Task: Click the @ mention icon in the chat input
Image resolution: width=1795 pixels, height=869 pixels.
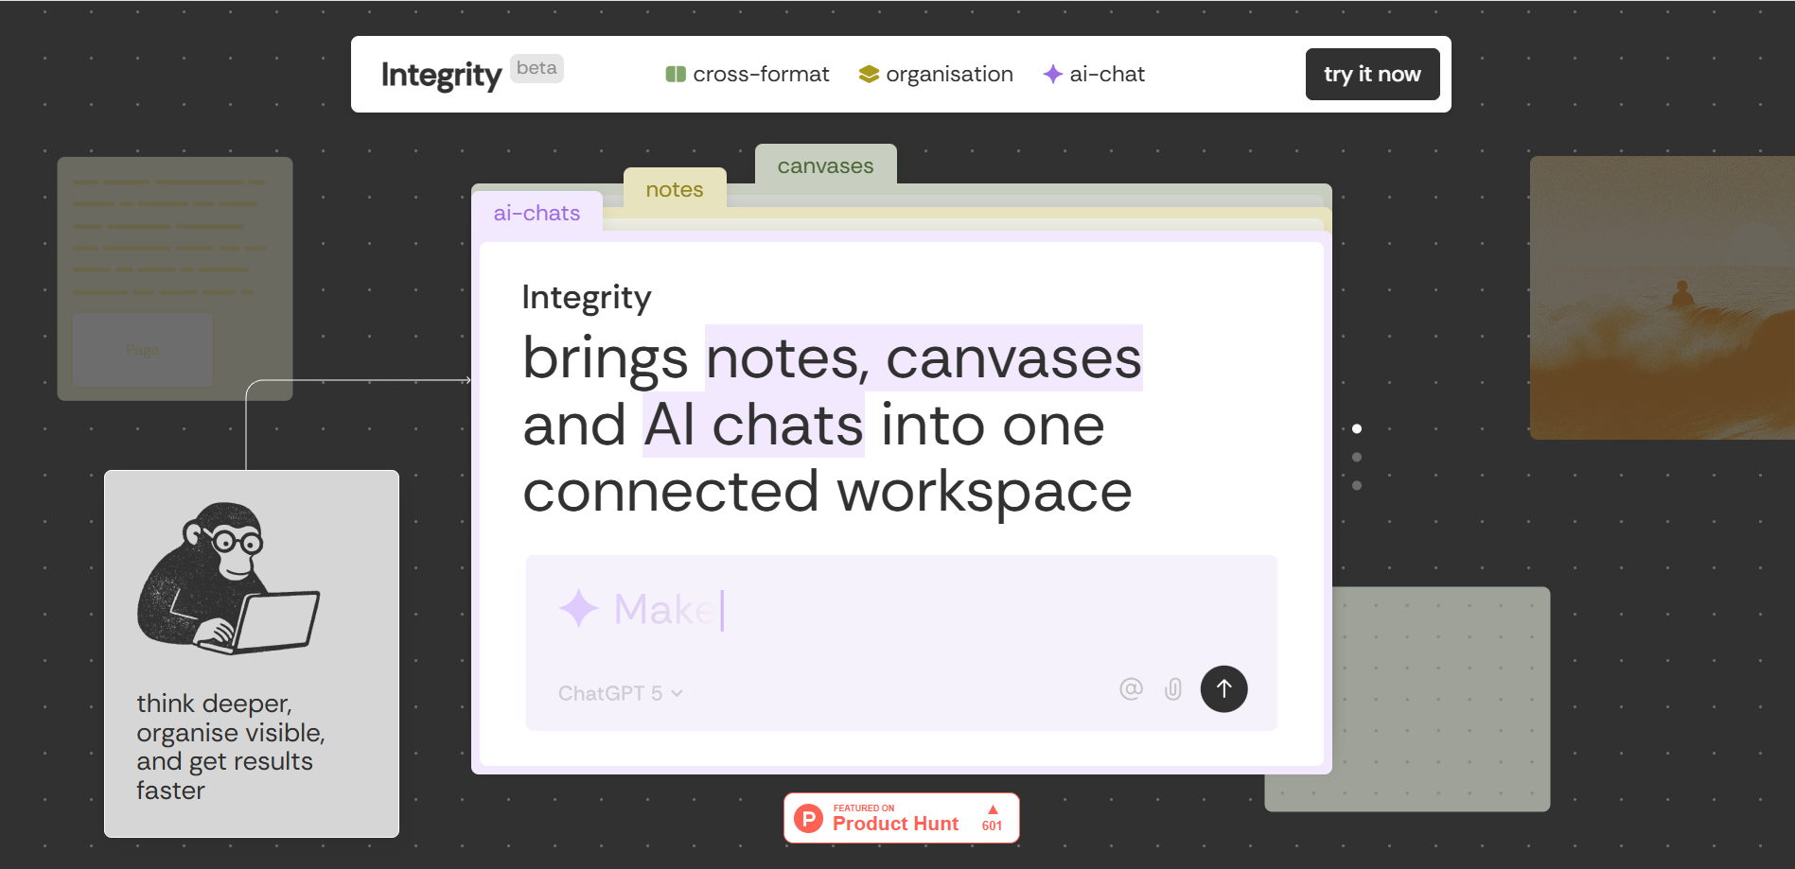Action: tap(1131, 689)
